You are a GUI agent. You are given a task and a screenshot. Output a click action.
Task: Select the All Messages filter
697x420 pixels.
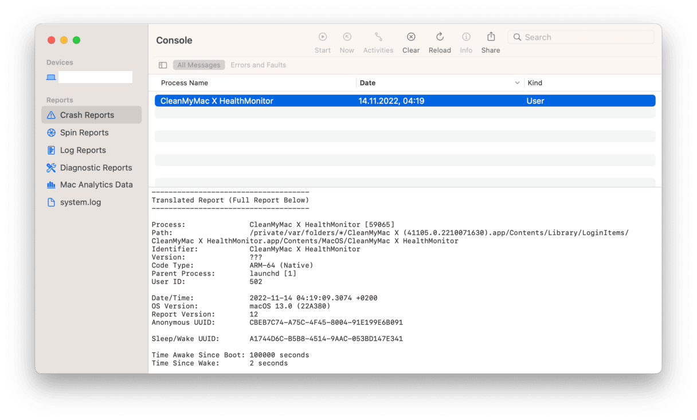pyautogui.click(x=199, y=65)
